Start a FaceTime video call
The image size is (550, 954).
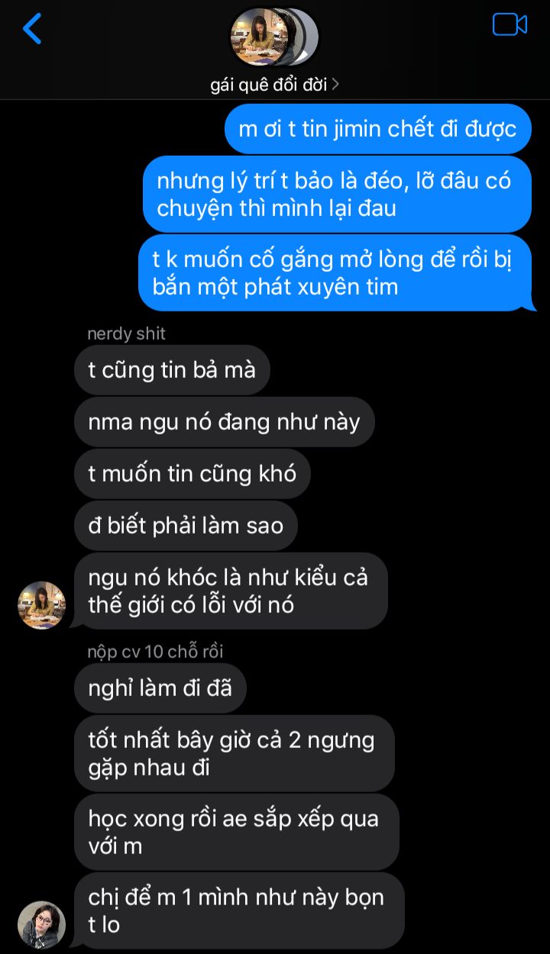[510, 24]
